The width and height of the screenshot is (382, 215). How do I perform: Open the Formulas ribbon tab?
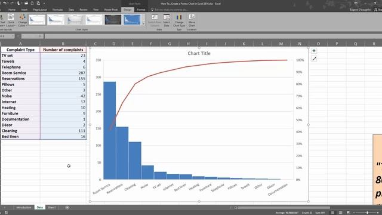pos(58,10)
